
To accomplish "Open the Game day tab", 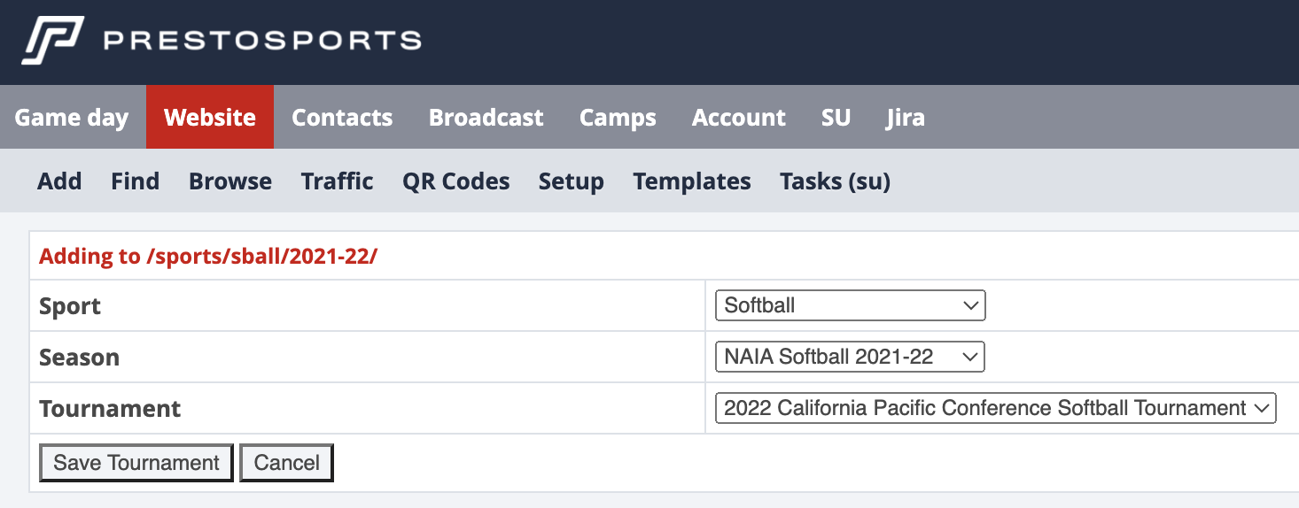I will [x=72, y=117].
